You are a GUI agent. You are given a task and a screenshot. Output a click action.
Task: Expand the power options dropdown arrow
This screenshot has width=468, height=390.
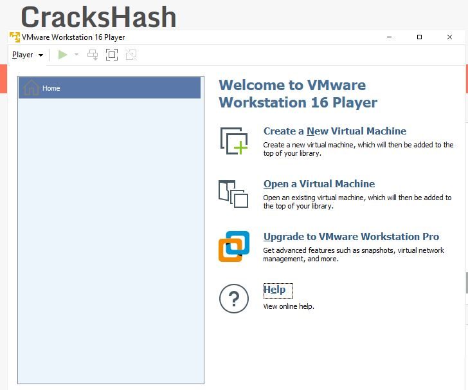[x=76, y=55]
